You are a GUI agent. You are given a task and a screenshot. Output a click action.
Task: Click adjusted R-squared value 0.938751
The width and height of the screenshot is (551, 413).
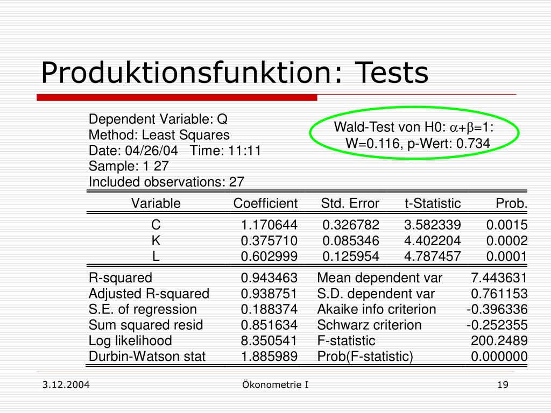click(269, 294)
